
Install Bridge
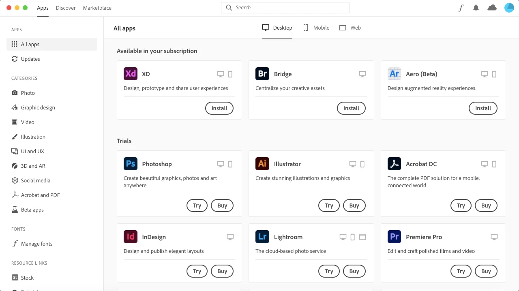(x=351, y=108)
